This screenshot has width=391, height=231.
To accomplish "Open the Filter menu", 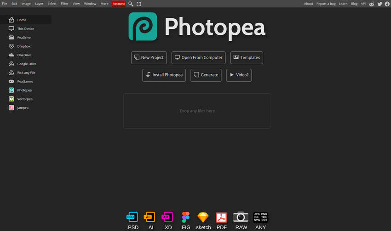I will click(x=64, y=4).
